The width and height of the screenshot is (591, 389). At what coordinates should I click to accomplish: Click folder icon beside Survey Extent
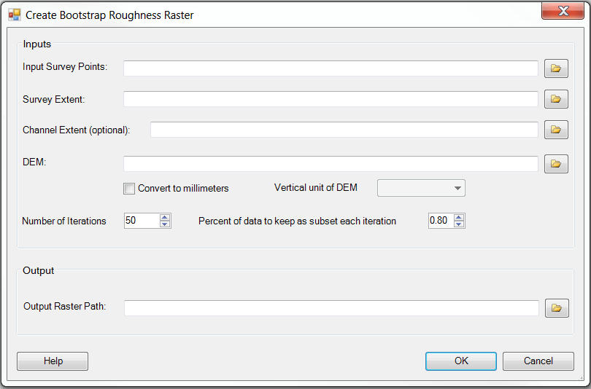click(x=556, y=99)
